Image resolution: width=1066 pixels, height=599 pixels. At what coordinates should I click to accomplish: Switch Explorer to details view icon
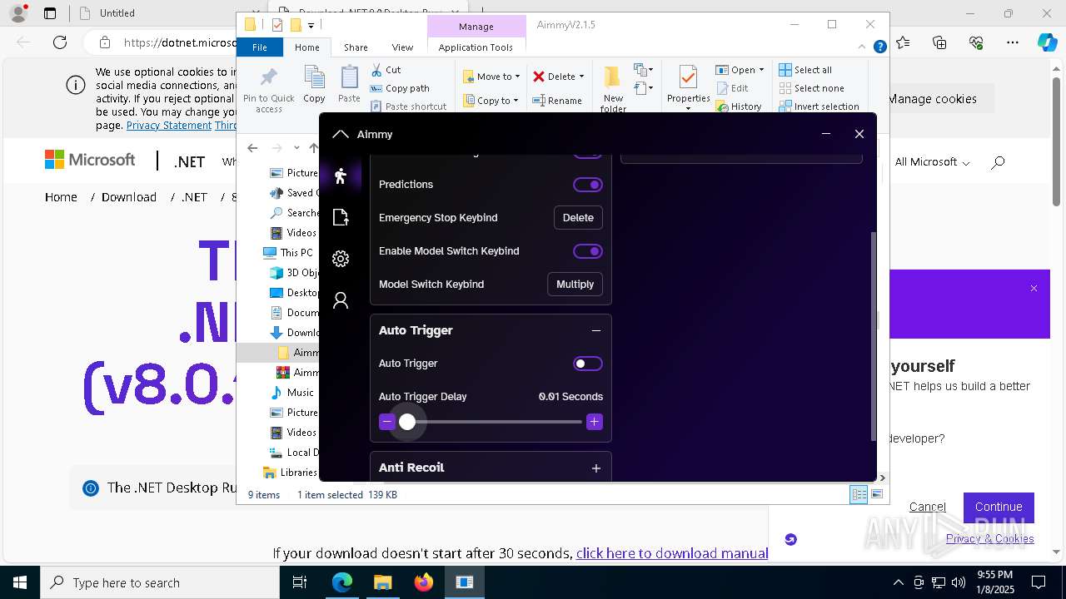[x=859, y=494]
